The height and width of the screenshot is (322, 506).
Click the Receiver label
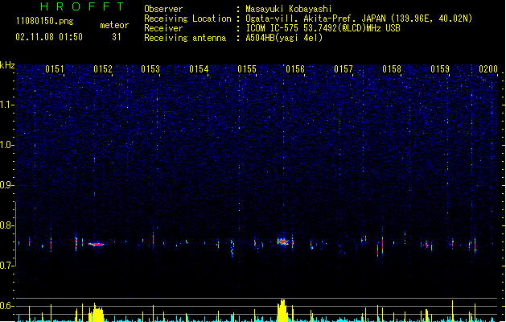(x=163, y=28)
